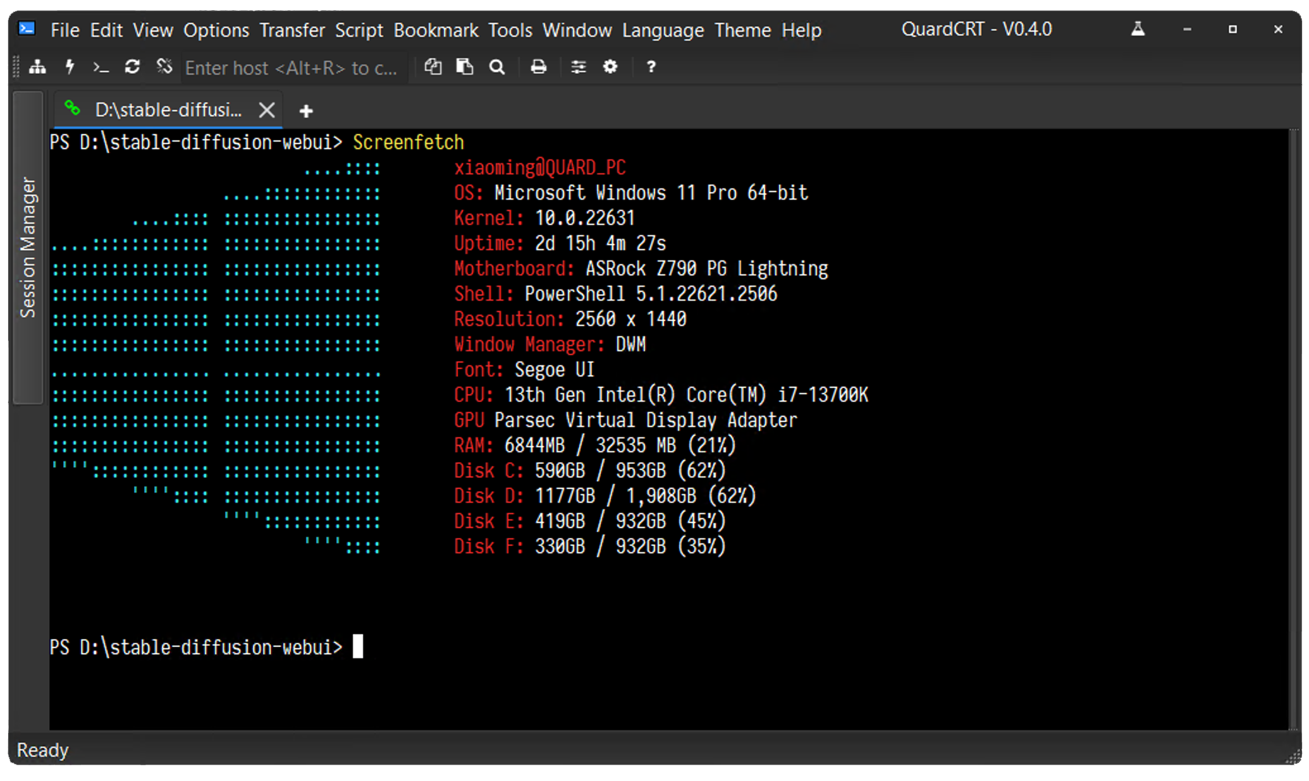
Task: Open session options sliders icon
Action: [x=578, y=67]
